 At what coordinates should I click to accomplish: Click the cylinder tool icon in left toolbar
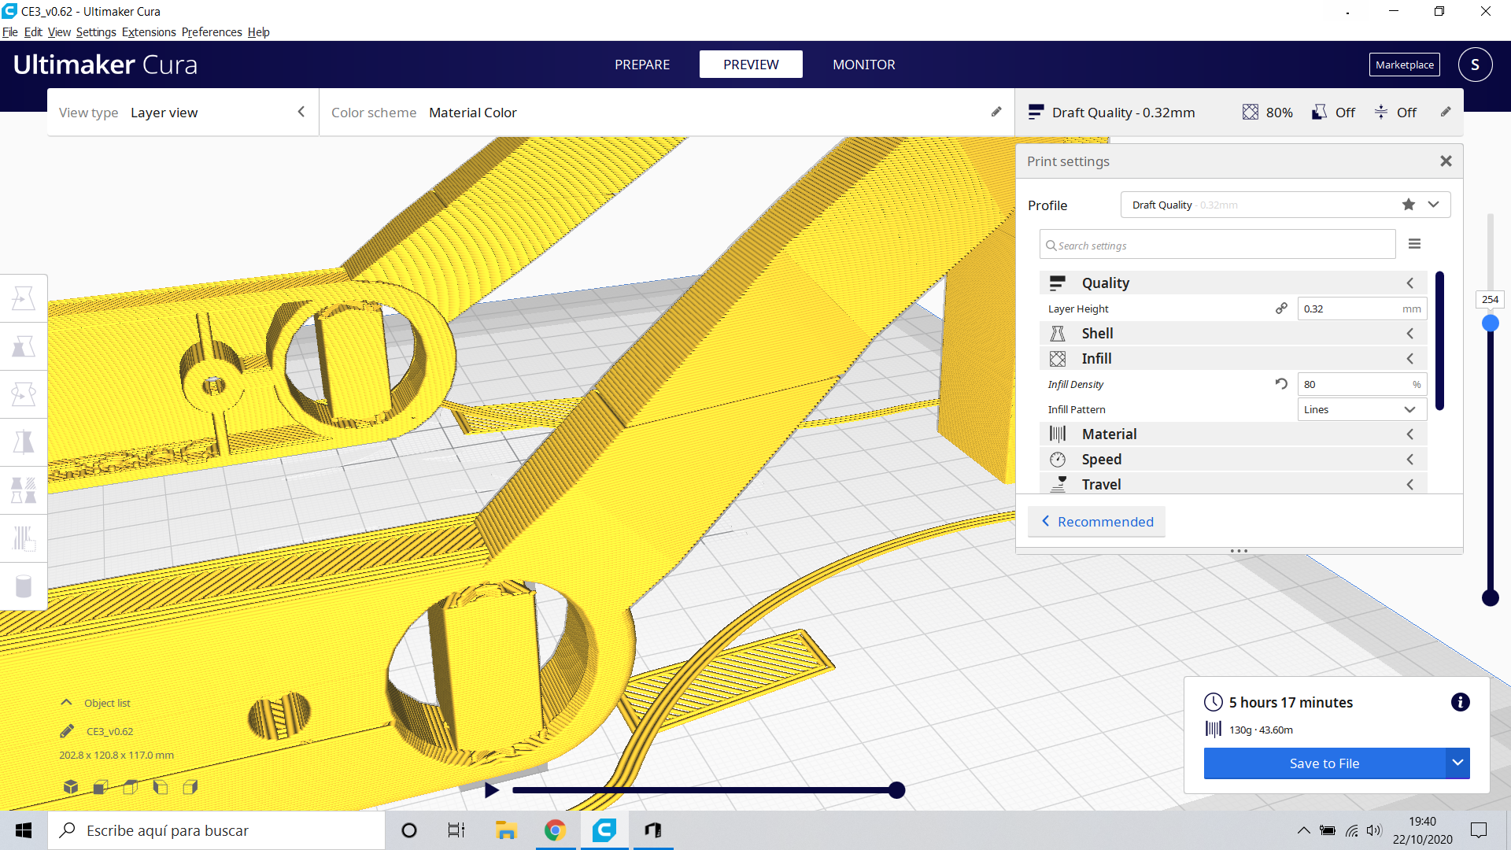point(24,586)
